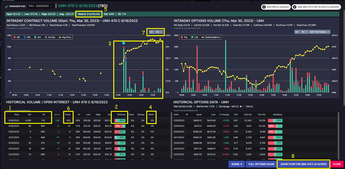Sort by IV column header
Screen dimensions: 345x169
click(x=78, y=114)
